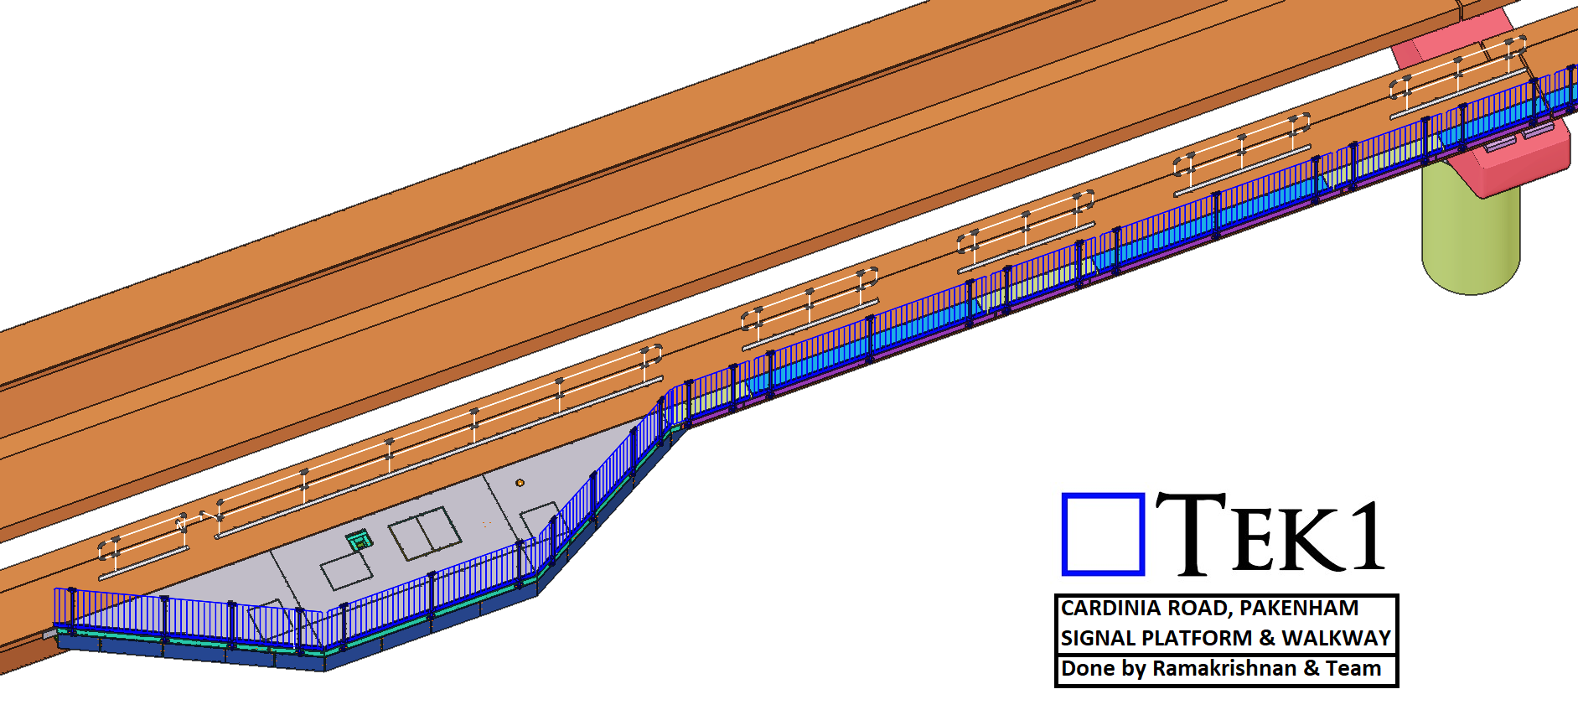This screenshot has height=710, width=1578.
Task: Select the green cylindrical pier column
Action: pyautogui.click(x=1471, y=228)
